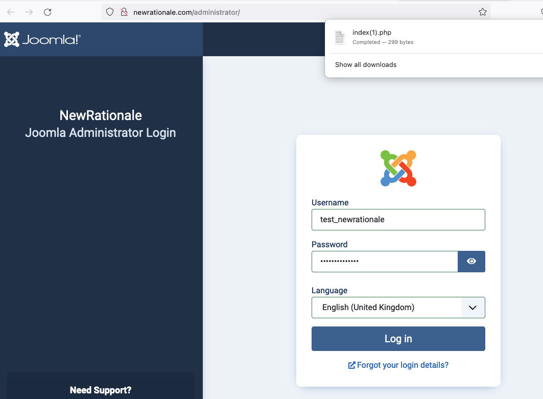
Task: Bookmark this page with the star icon
Action: click(x=482, y=12)
